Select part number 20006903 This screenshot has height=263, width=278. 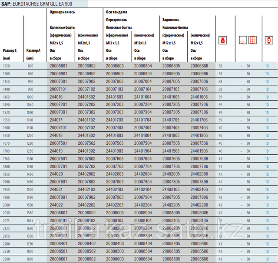[x=115, y=73]
